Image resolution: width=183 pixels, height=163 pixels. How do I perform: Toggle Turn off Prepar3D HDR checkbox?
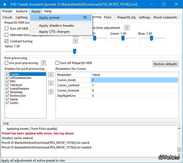tap(57, 63)
